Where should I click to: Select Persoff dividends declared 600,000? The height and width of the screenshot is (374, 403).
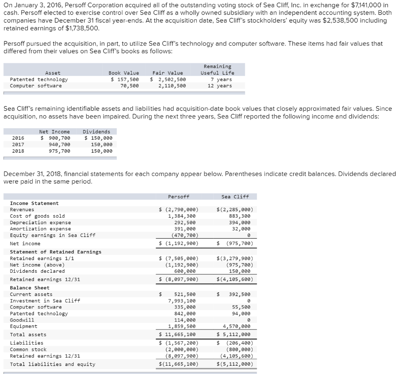(185, 271)
